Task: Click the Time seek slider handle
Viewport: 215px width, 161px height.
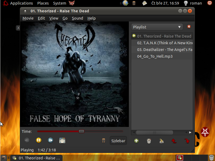Action: coord(81,131)
